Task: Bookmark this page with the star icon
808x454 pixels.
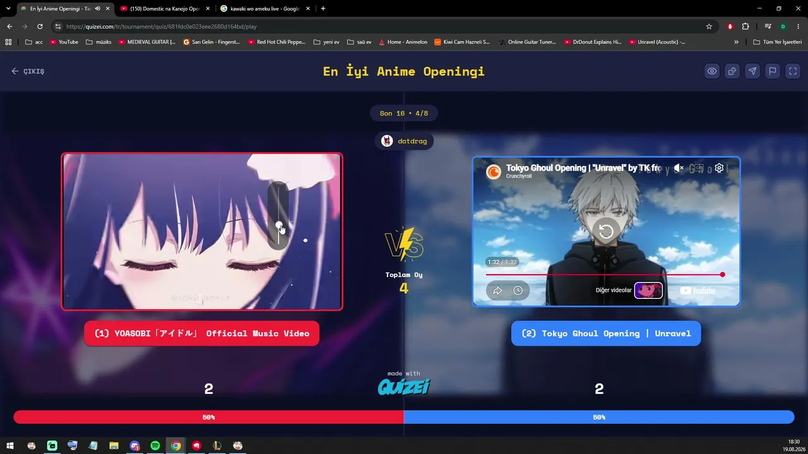Action: tap(709, 26)
